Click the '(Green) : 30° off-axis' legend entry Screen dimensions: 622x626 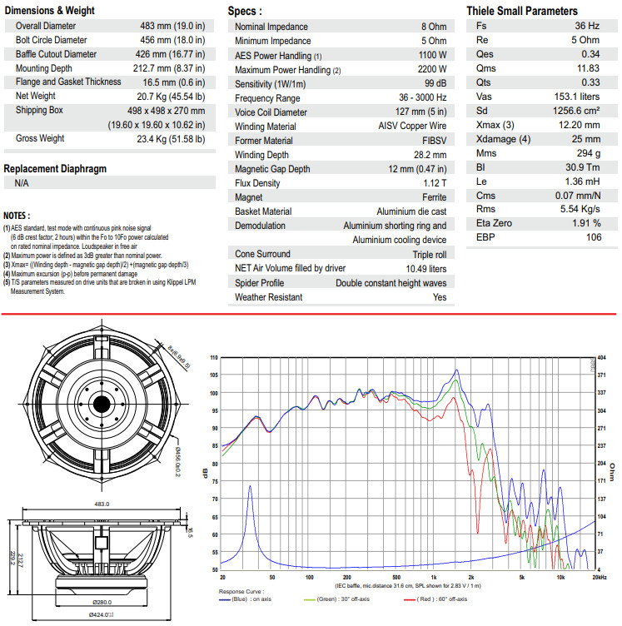coord(336,599)
